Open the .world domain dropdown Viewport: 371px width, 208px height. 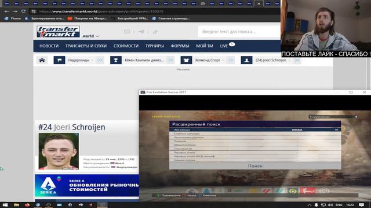(x=90, y=36)
